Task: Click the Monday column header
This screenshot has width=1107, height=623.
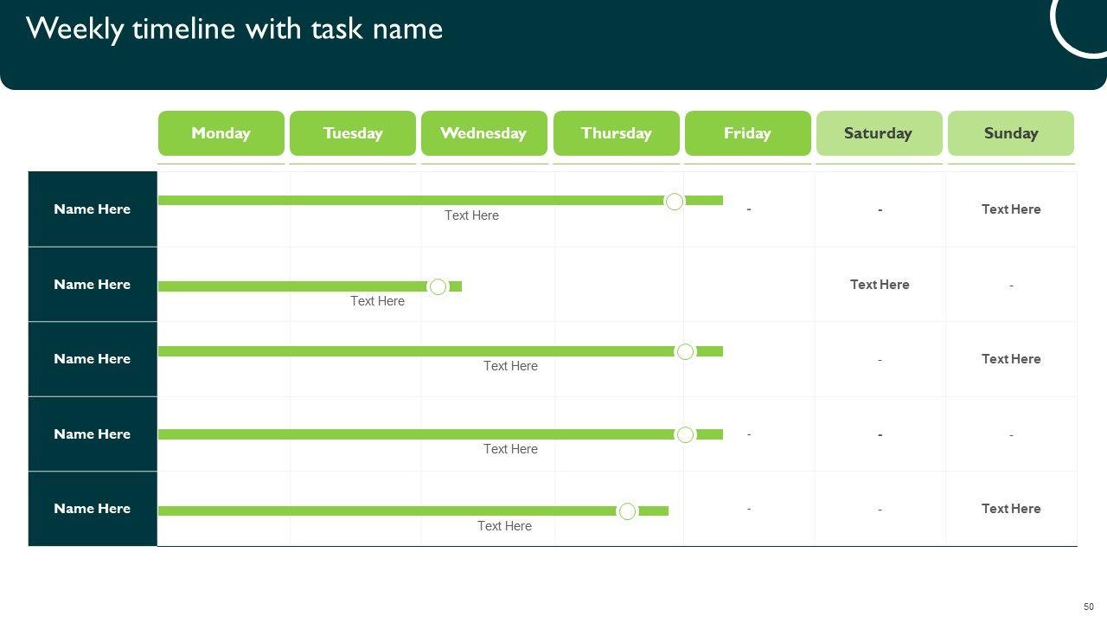Action: click(221, 133)
